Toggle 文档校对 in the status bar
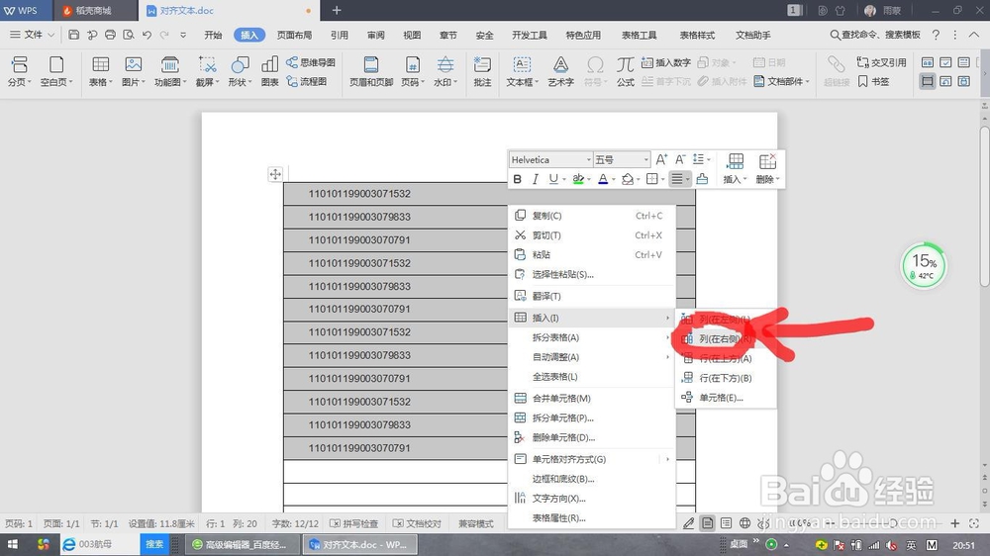Viewport: 990px width, 556px height. point(417,523)
